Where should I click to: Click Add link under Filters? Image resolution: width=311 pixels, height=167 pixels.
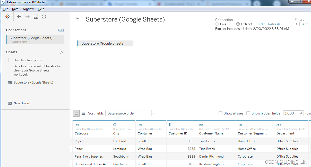tap(305, 24)
